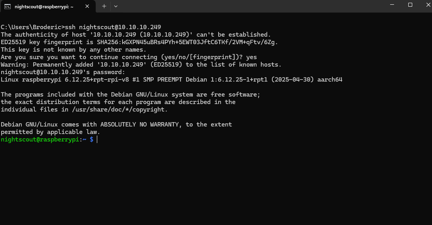This screenshot has height=225, width=432.
Task: Click the /usr/share/doc/*/copyright path
Action: pyautogui.click(x=120, y=110)
